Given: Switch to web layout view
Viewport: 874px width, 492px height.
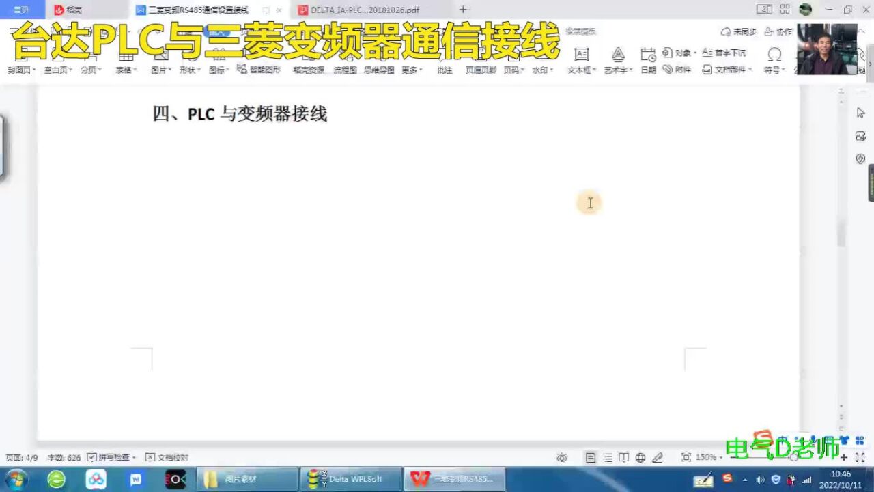Looking at the screenshot, I should pyautogui.click(x=640, y=458).
